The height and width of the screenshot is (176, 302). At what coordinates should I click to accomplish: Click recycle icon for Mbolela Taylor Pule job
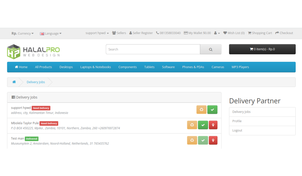[x=192, y=125]
